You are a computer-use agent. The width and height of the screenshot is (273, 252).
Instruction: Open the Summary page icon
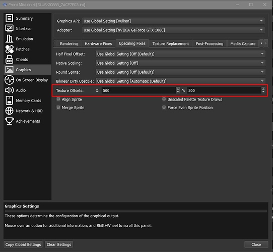pyautogui.click(x=9, y=18)
